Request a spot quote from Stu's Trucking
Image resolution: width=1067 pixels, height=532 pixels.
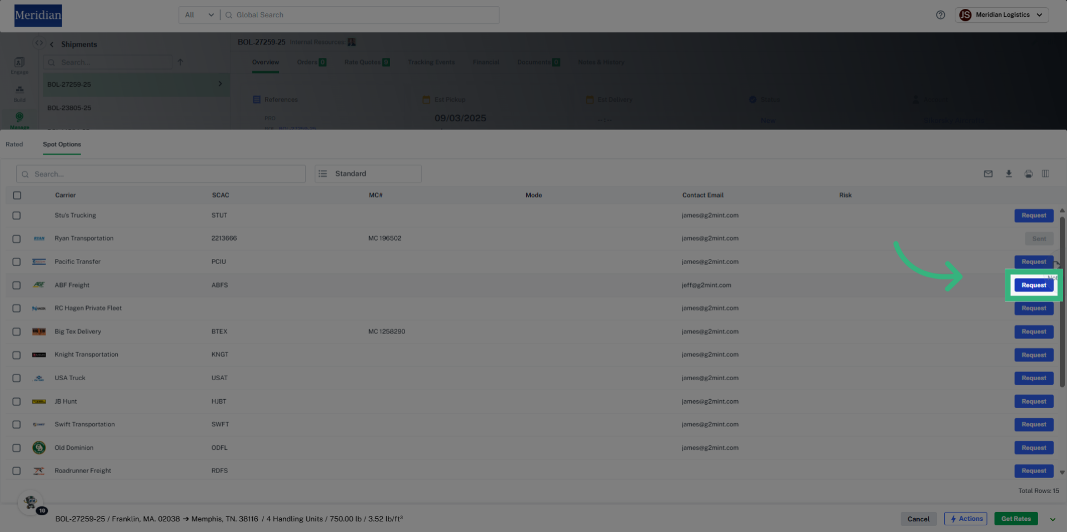tap(1034, 216)
